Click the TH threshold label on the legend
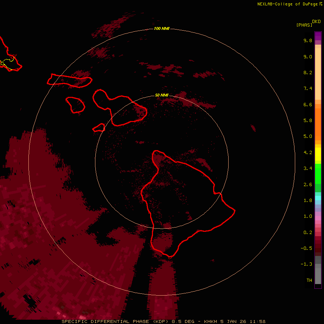 (x=309, y=280)
